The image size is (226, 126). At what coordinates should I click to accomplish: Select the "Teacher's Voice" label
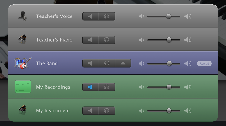[x=54, y=16]
